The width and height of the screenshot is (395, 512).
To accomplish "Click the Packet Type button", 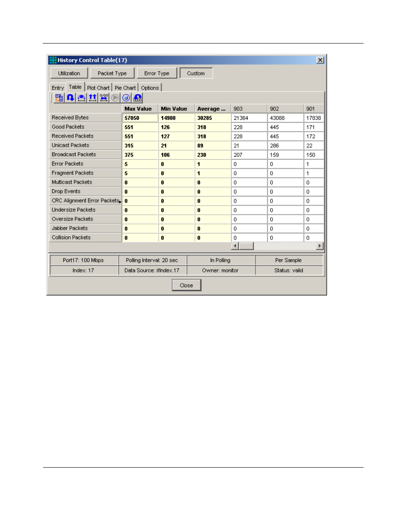I will click(112, 73).
